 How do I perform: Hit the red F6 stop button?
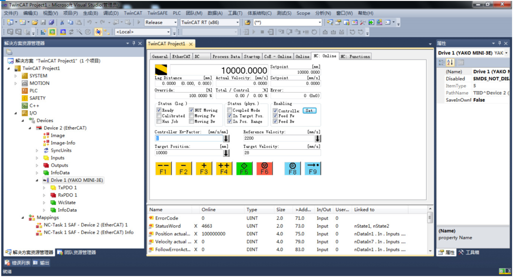pyautogui.click(x=265, y=168)
